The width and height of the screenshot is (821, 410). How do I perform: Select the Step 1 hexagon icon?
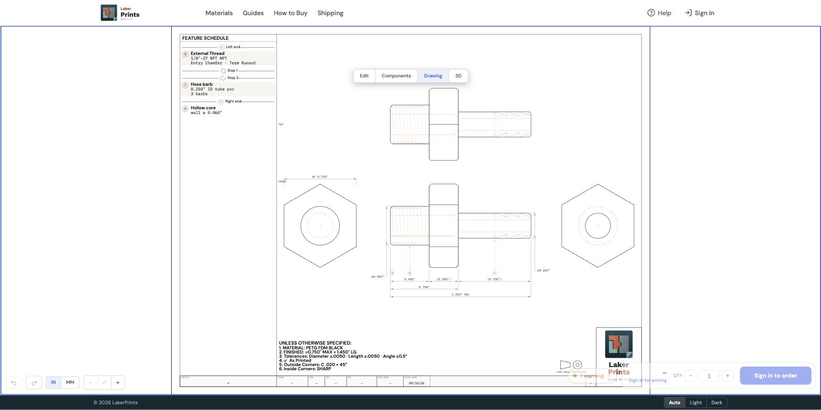coord(223,71)
